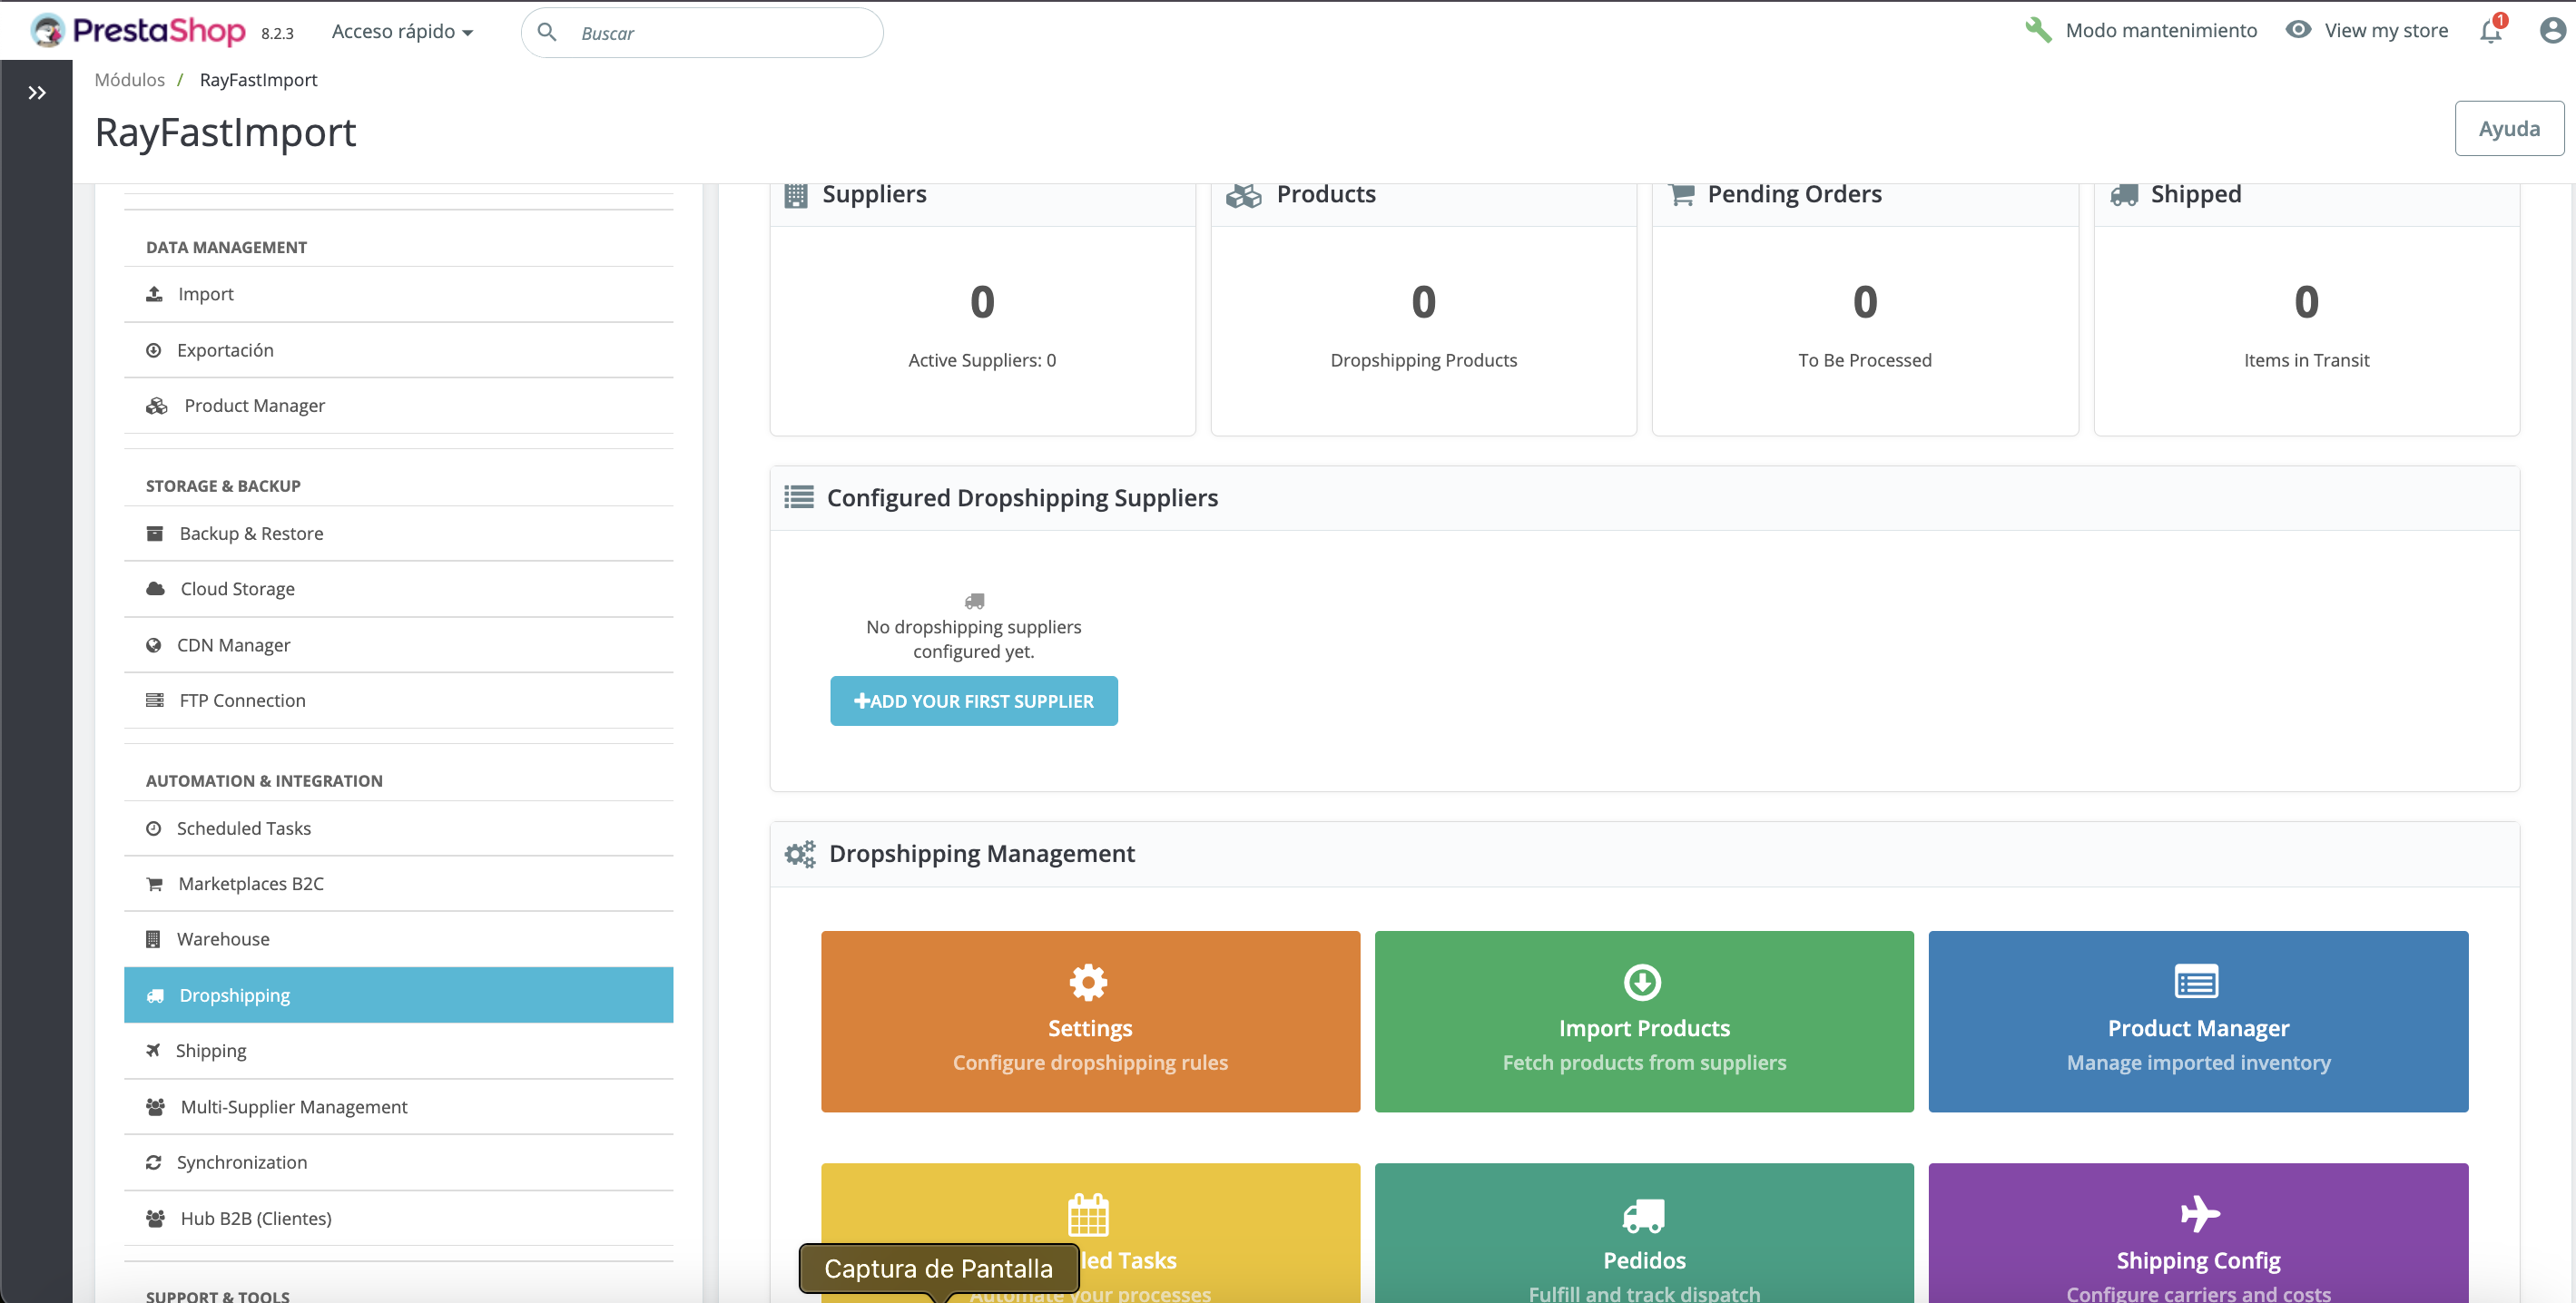Open the Import Products card
Viewport: 2576px width, 1303px height.
[1643, 1021]
